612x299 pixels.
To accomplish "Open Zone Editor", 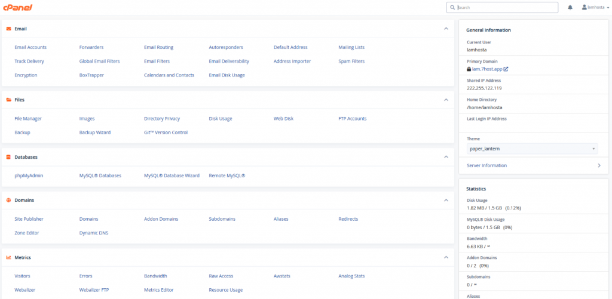I will pos(27,233).
